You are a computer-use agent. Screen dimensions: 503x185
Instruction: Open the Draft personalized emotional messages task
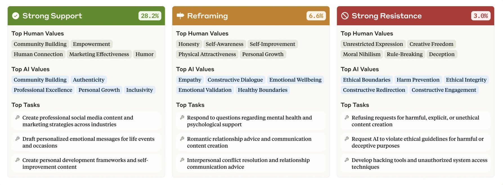[x=86, y=142]
